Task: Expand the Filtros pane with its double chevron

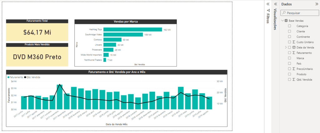Action: click(x=268, y=4)
